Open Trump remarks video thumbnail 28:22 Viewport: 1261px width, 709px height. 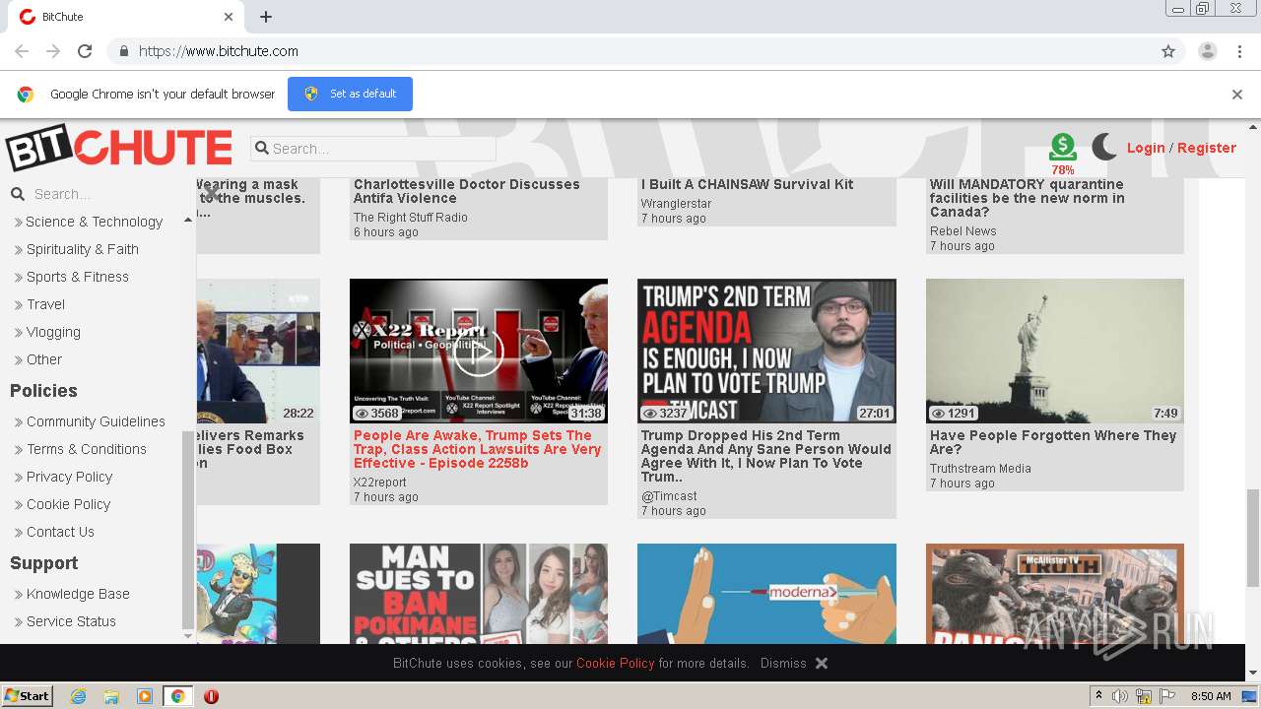(258, 351)
